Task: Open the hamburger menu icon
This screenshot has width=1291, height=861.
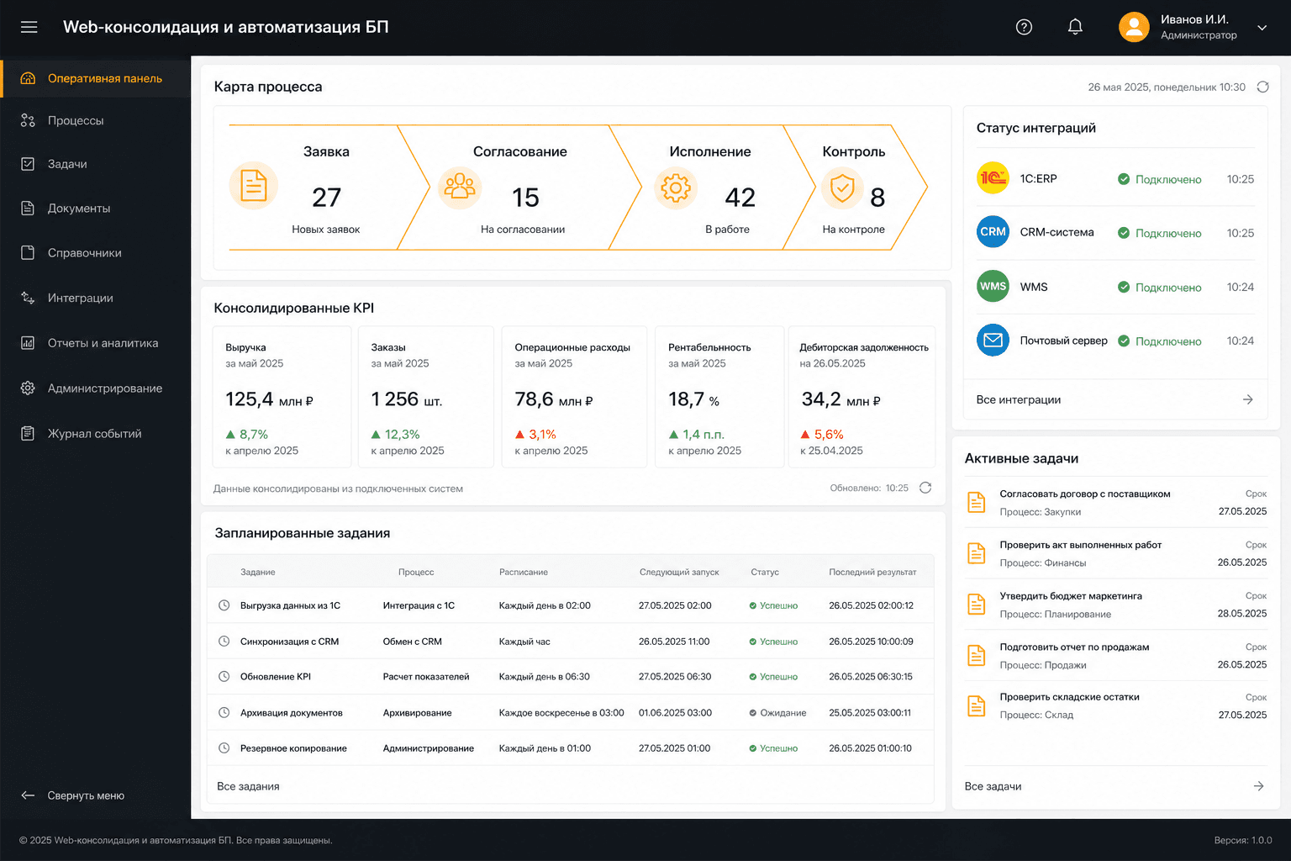Action: [x=29, y=27]
